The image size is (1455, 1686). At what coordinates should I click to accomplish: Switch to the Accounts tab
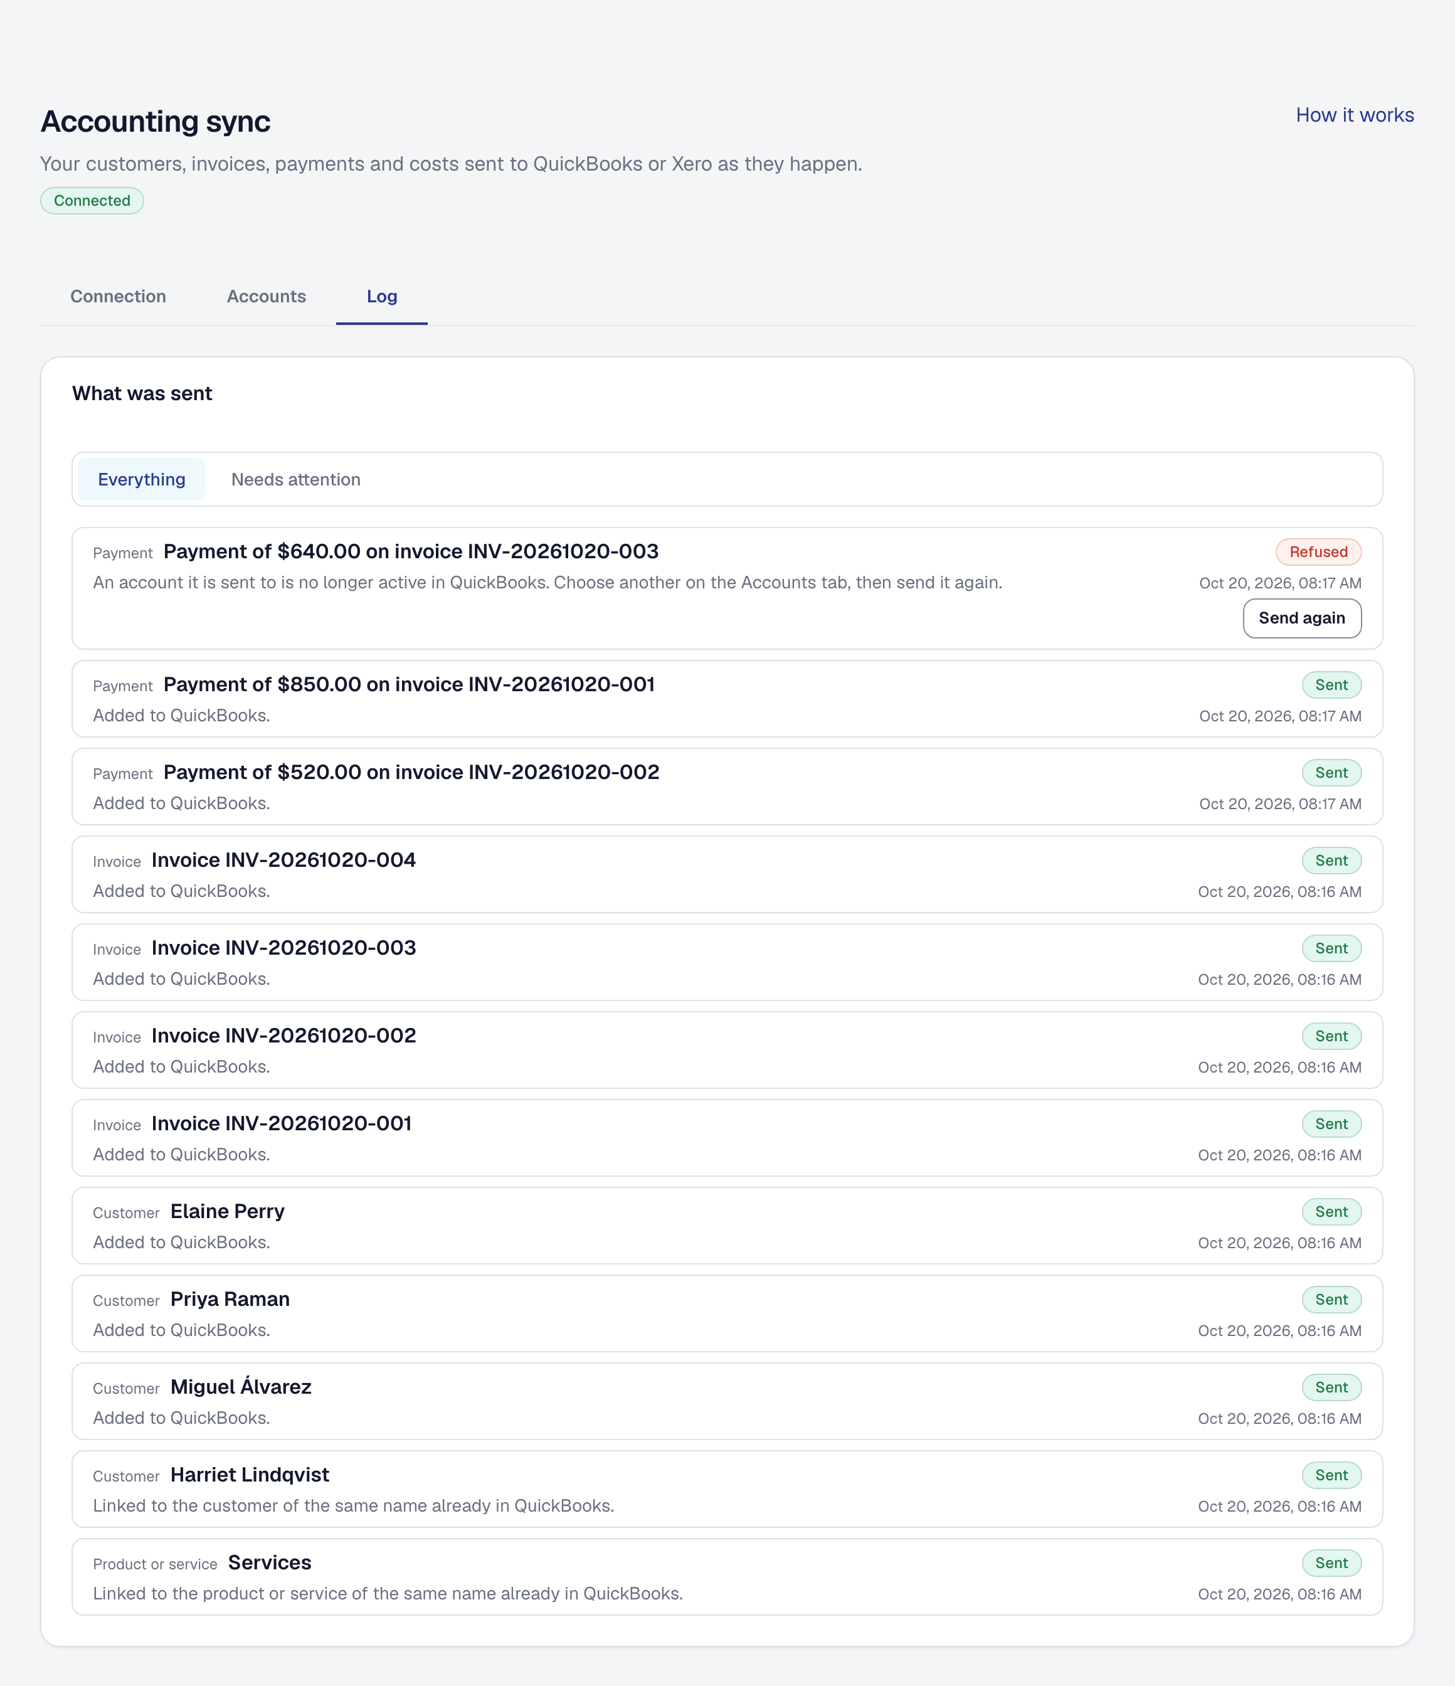point(266,296)
